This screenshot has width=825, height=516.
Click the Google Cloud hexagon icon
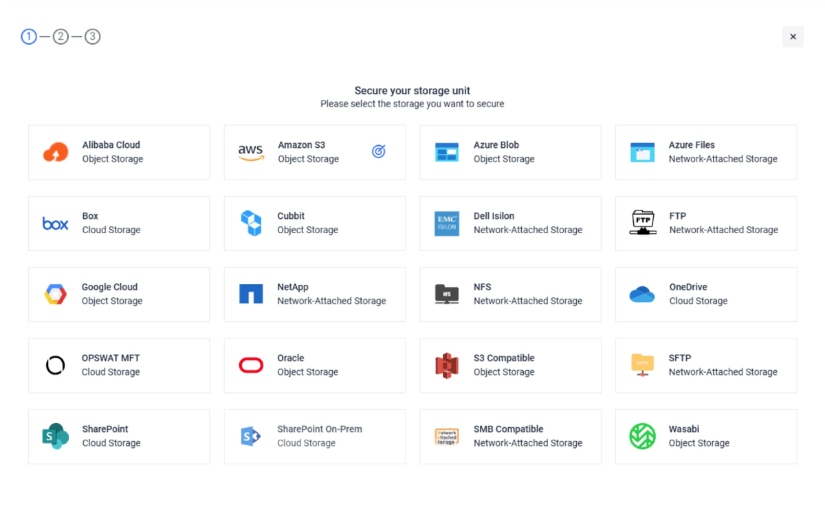tap(56, 294)
